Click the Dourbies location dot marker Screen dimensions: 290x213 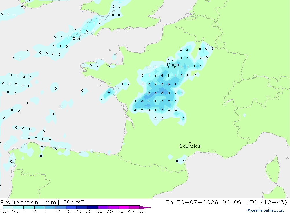tap(190, 142)
